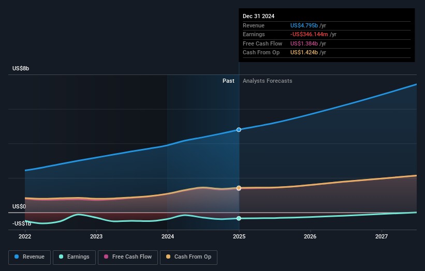Click the -US$346.144m earnings value in tooltip

(x=309, y=35)
